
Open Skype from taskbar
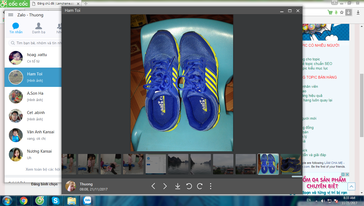(x=56, y=201)
